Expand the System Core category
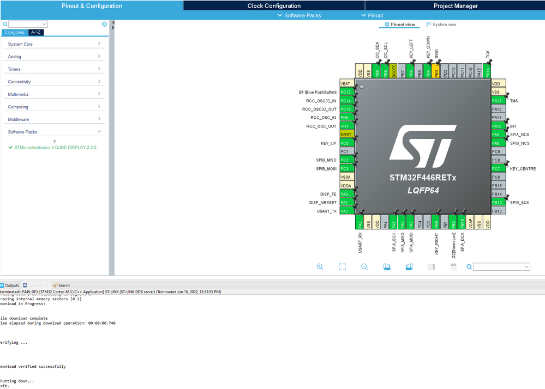This screenshot has width=545, height=389. (x=54, y=44)
